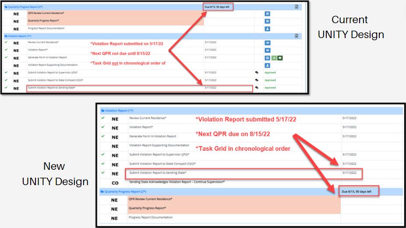This screenshot has width=406, height=228.
Task: Click add-document icon in Current design Quarterly Progress Report header
Action: (x=297, y=7)
